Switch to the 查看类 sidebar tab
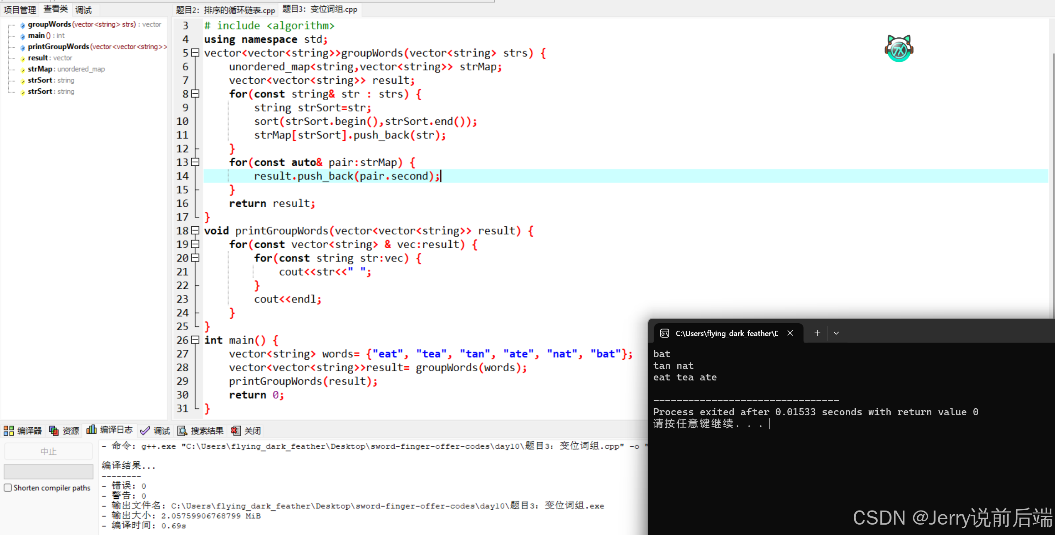This screenshot has height=535, width=1055. (56, 9)
